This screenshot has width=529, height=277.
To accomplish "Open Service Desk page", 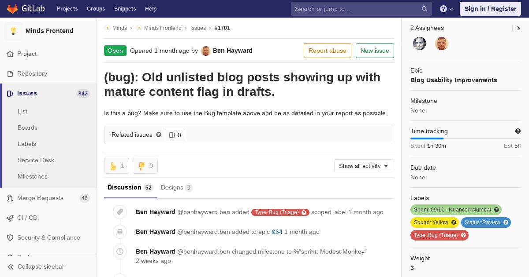I will [36, 160].
